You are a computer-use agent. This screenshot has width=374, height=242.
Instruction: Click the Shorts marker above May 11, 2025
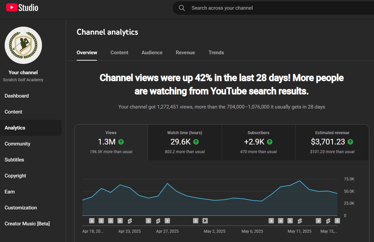tap(300, 221)
